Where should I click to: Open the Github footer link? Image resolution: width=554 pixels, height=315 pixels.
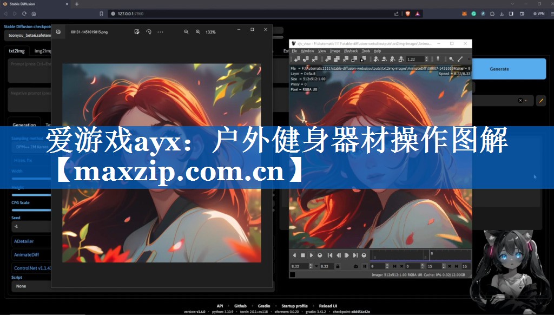240,306
